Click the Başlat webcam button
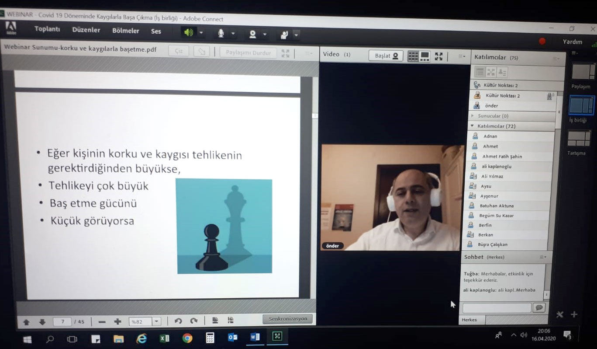597x349 pixels. click(x=386, y=56)
